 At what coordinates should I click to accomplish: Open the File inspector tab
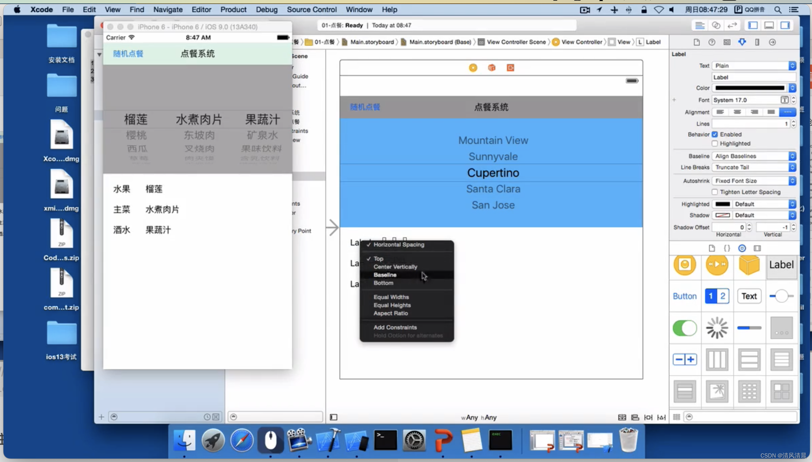(696, 42)
